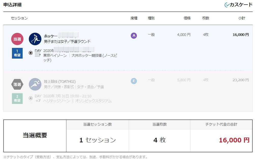Click the blue 1 希望 preference badge
The image size is (258, 162).
coord(17,53)
